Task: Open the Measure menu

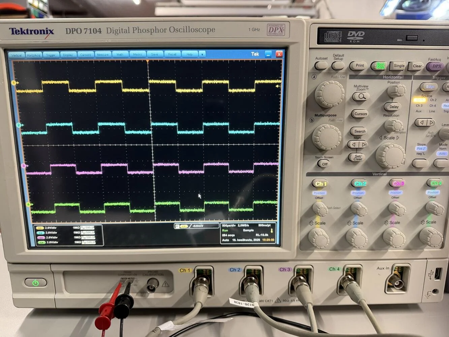Action: click(x=103, y=55)
